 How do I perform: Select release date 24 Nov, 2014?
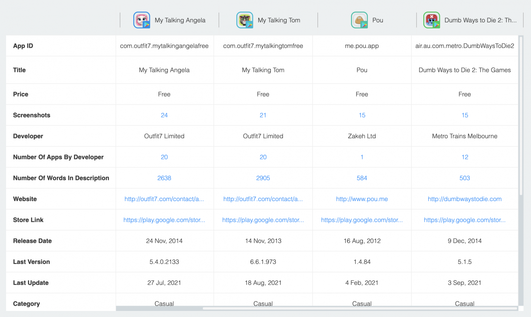164,241
